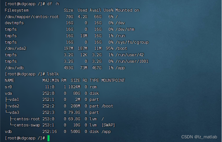Image resolution: width=222 pixels, height=142 pixels.
Task: Click the '252:16' device number
Action: (x=50, y=131)
